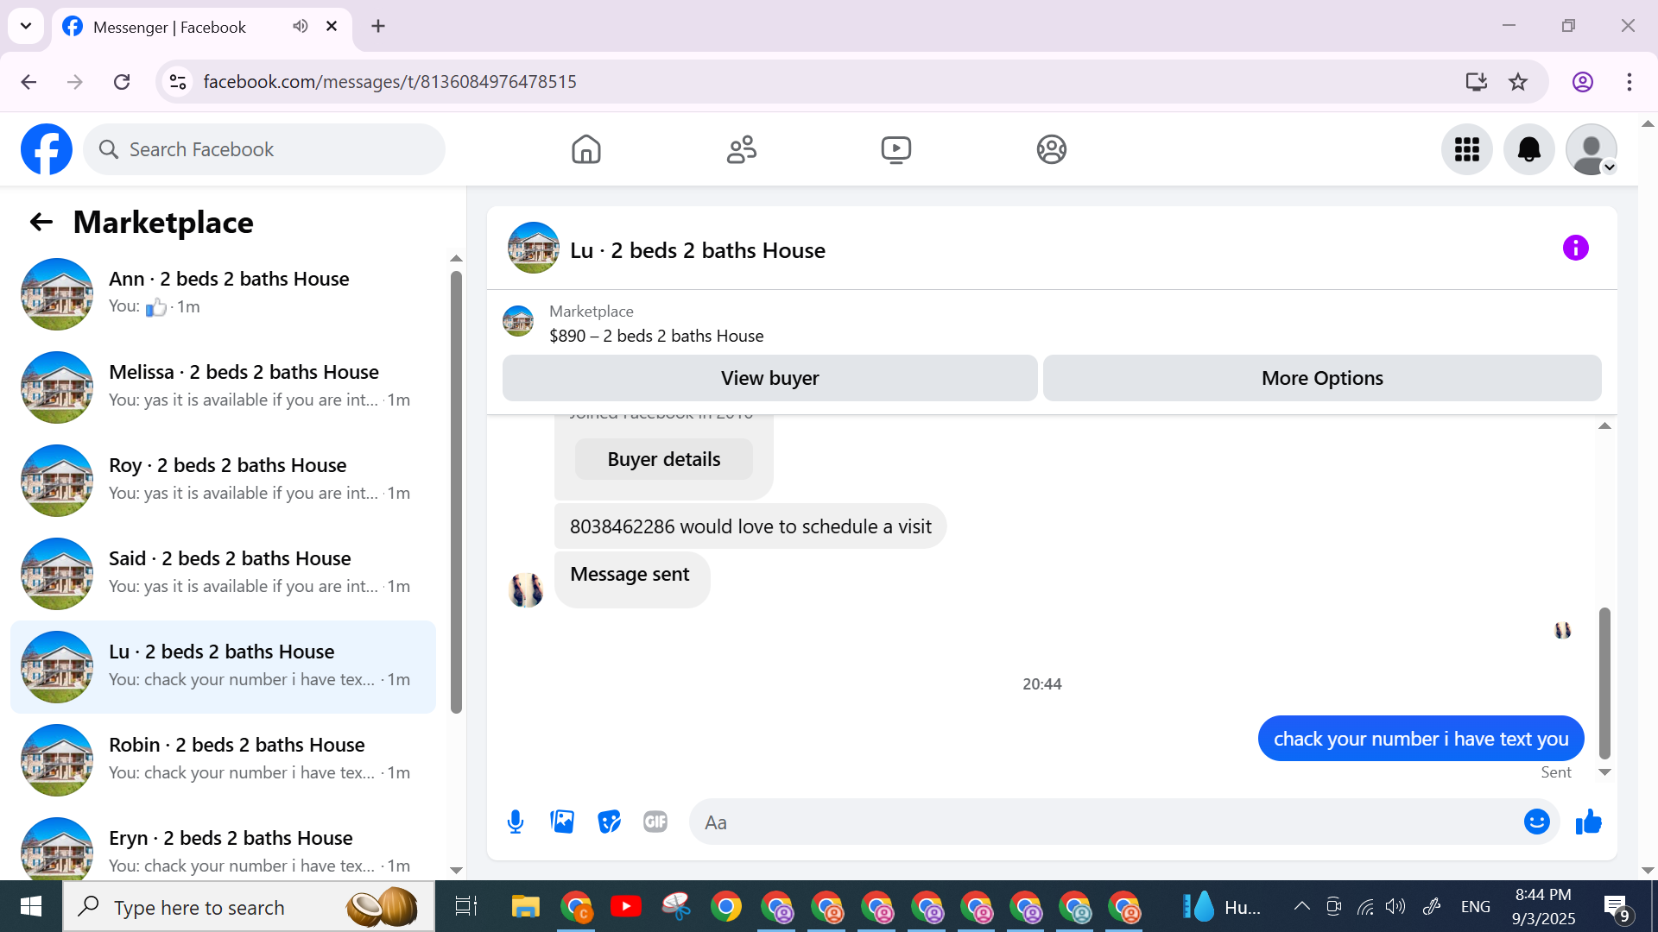
Task: Open YouTube from the taskbar
Action: (626, 907)
